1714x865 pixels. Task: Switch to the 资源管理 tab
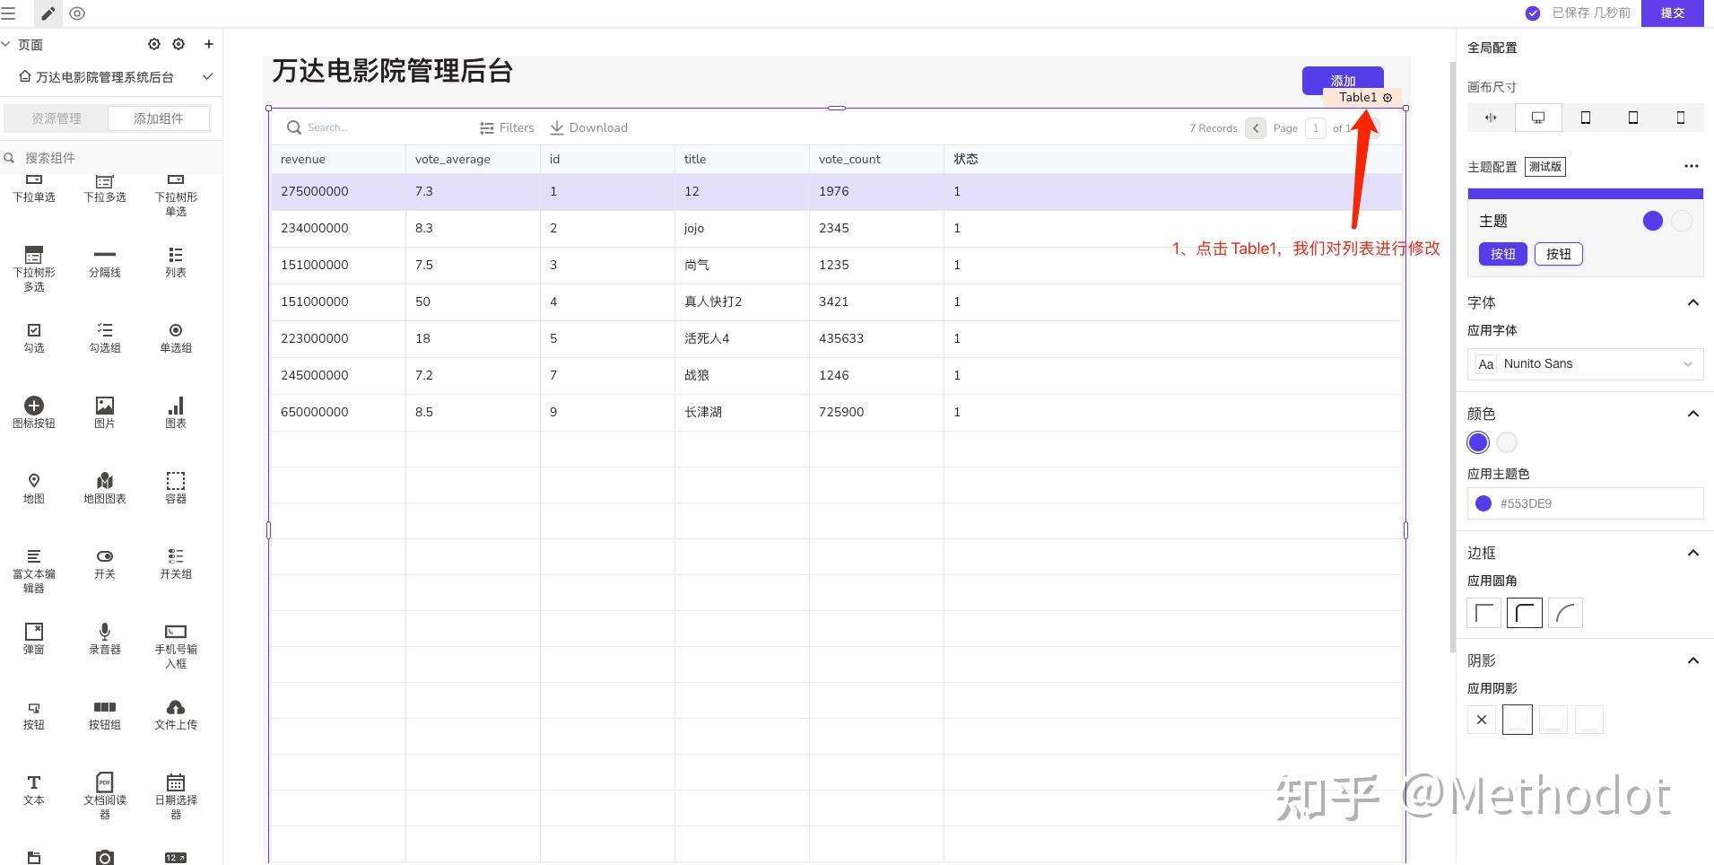(57, 118)
